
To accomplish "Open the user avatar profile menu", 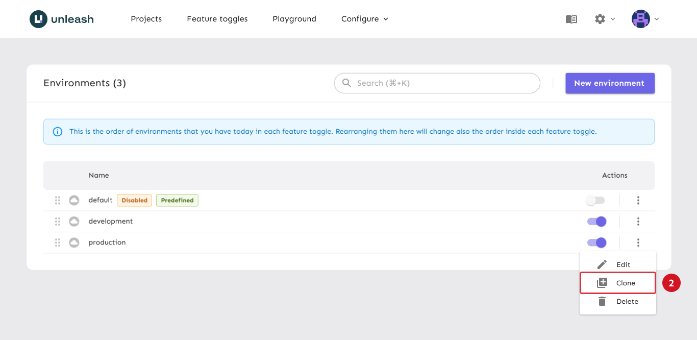I will (x=641, y=19).
